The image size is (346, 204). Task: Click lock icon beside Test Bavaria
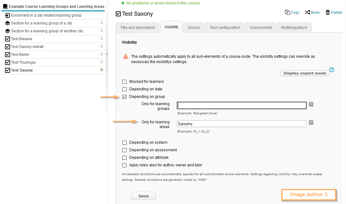(x=102, y=39)
